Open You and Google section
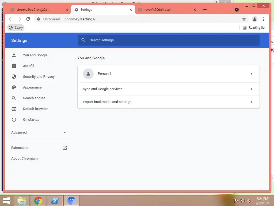 coord(35,55)
